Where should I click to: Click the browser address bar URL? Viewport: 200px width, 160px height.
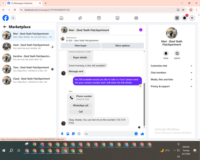coord(47,10)
